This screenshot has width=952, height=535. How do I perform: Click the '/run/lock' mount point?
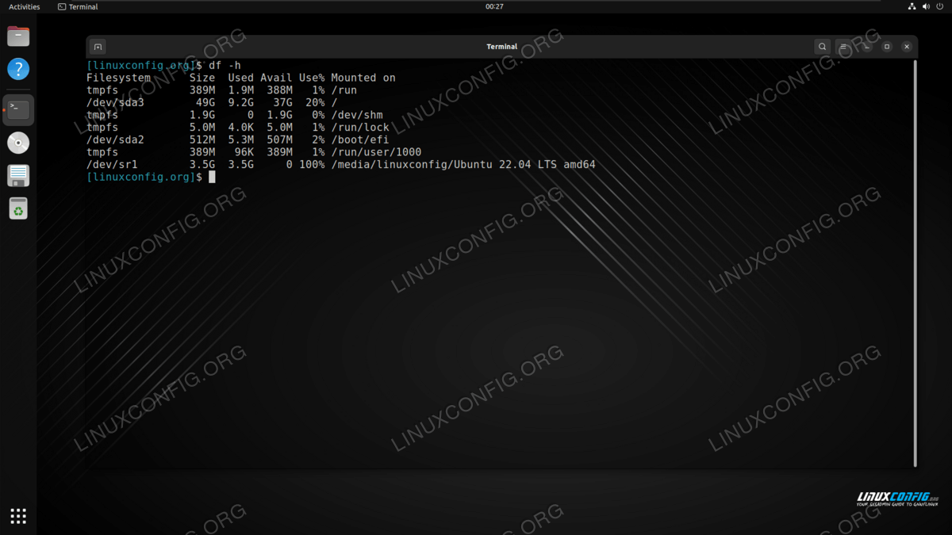pyautogui.click(x=360, y=128)
